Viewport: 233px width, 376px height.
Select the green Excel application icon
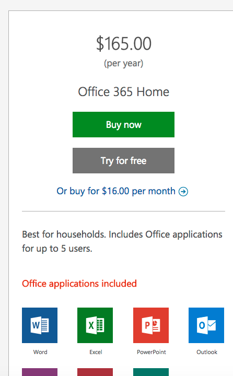(95, 325)
